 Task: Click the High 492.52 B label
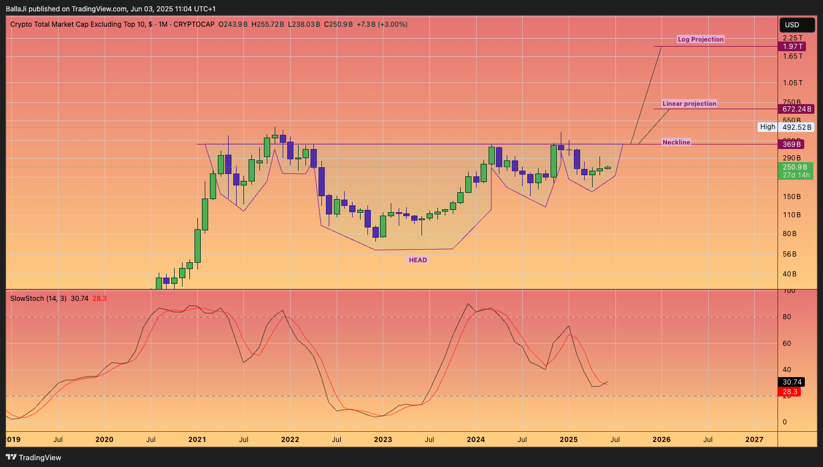(786, 127)
